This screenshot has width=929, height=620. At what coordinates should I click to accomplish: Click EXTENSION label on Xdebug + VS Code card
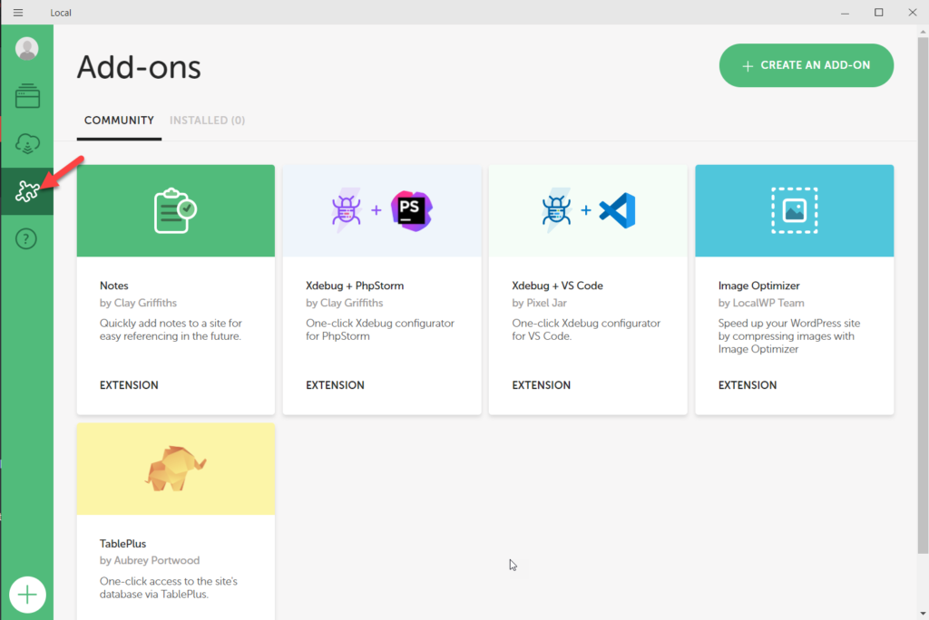coord(541,385)
